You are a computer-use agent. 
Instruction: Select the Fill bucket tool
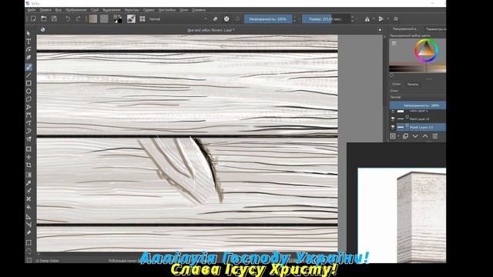pos(29,207)
